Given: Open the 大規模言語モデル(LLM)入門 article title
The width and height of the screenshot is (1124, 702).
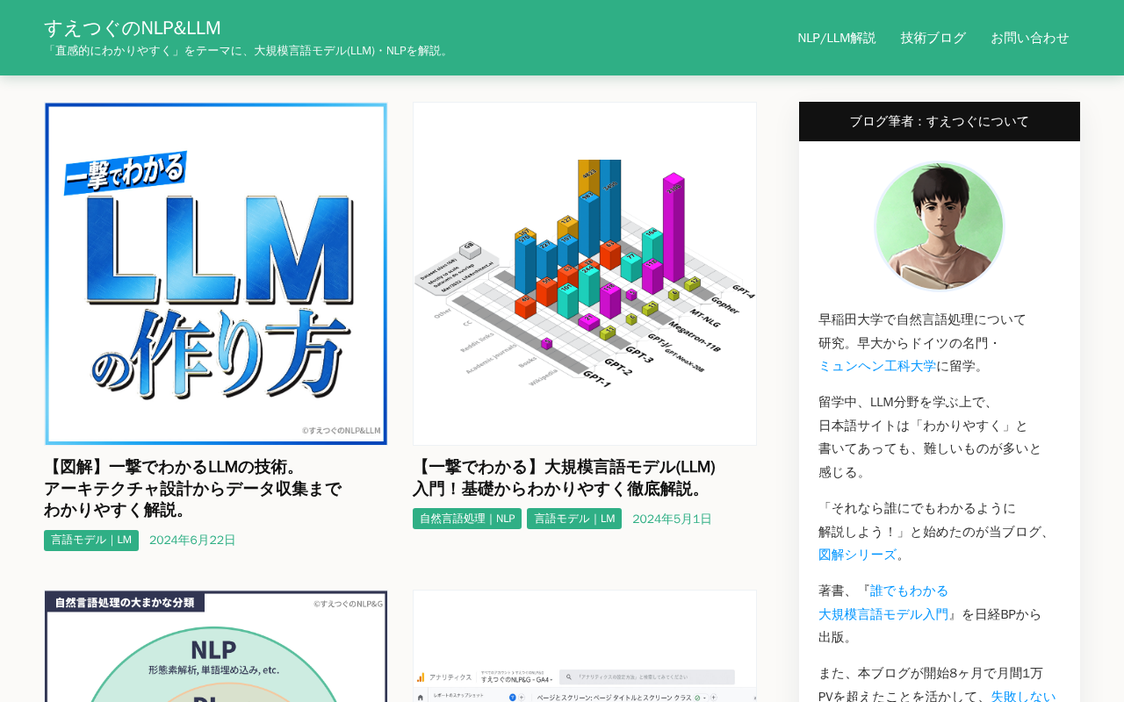Looking at the screenshot, I should [x=565, y=477].
